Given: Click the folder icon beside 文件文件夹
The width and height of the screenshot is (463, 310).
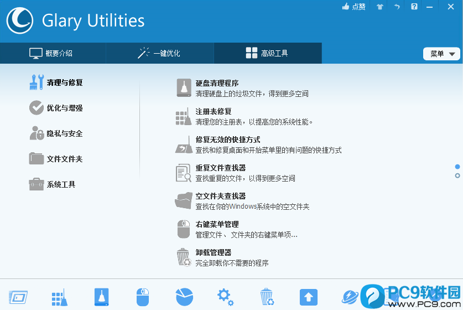Looking at the screenshot, I should click(x=37, y=158).
